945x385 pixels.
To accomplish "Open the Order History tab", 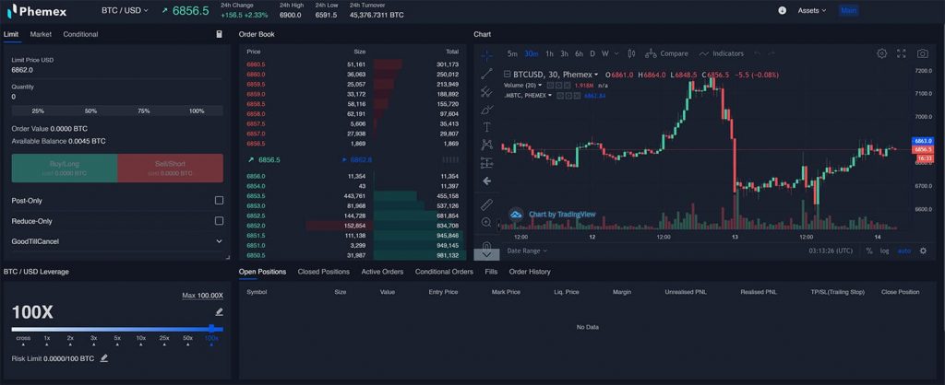I will pyautogui.click(x=530, y=272).
